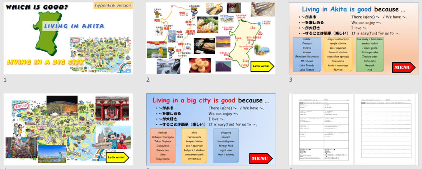Image resolution: width=422 pixels, height=169 pixels.
Task: Click 'WHICH IS GOOD?' title text
Action: tap(37, 7)
